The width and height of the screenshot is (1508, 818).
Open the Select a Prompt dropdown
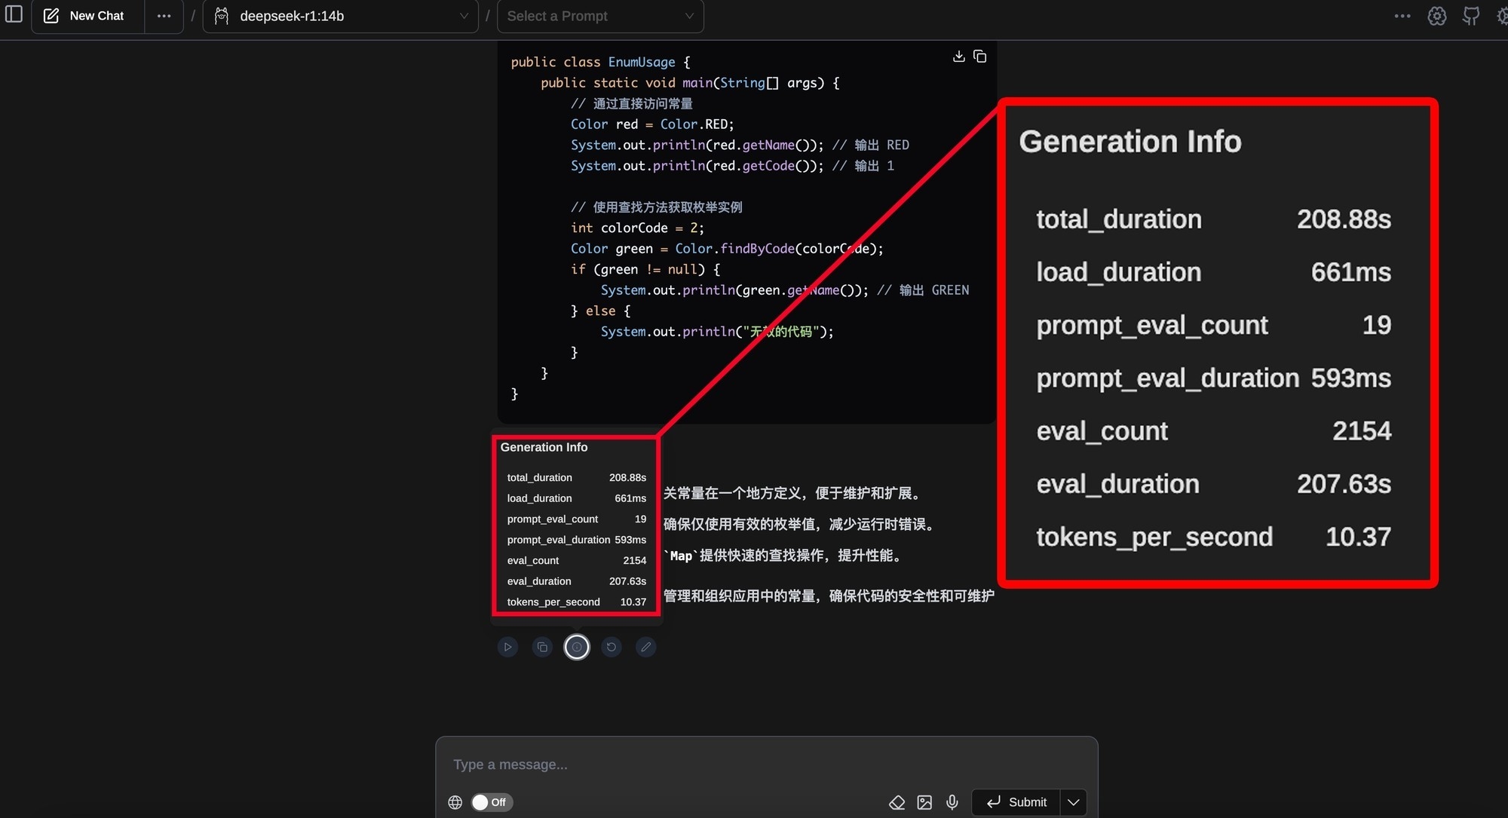tap(600, 16)
